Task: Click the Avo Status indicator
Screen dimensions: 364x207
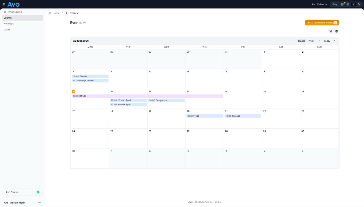Action: 23,192
